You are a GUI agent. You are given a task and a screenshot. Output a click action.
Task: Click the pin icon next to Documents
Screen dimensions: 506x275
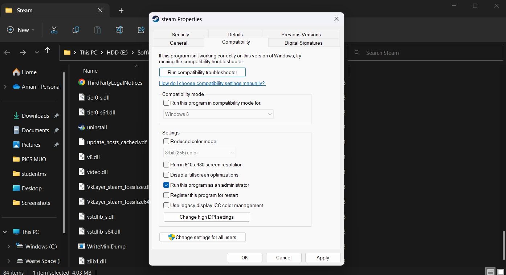tap(56, 130)
